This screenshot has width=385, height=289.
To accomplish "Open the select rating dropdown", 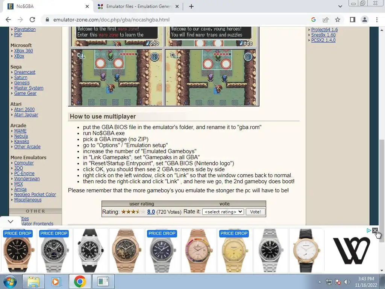I will pos(223,212).
